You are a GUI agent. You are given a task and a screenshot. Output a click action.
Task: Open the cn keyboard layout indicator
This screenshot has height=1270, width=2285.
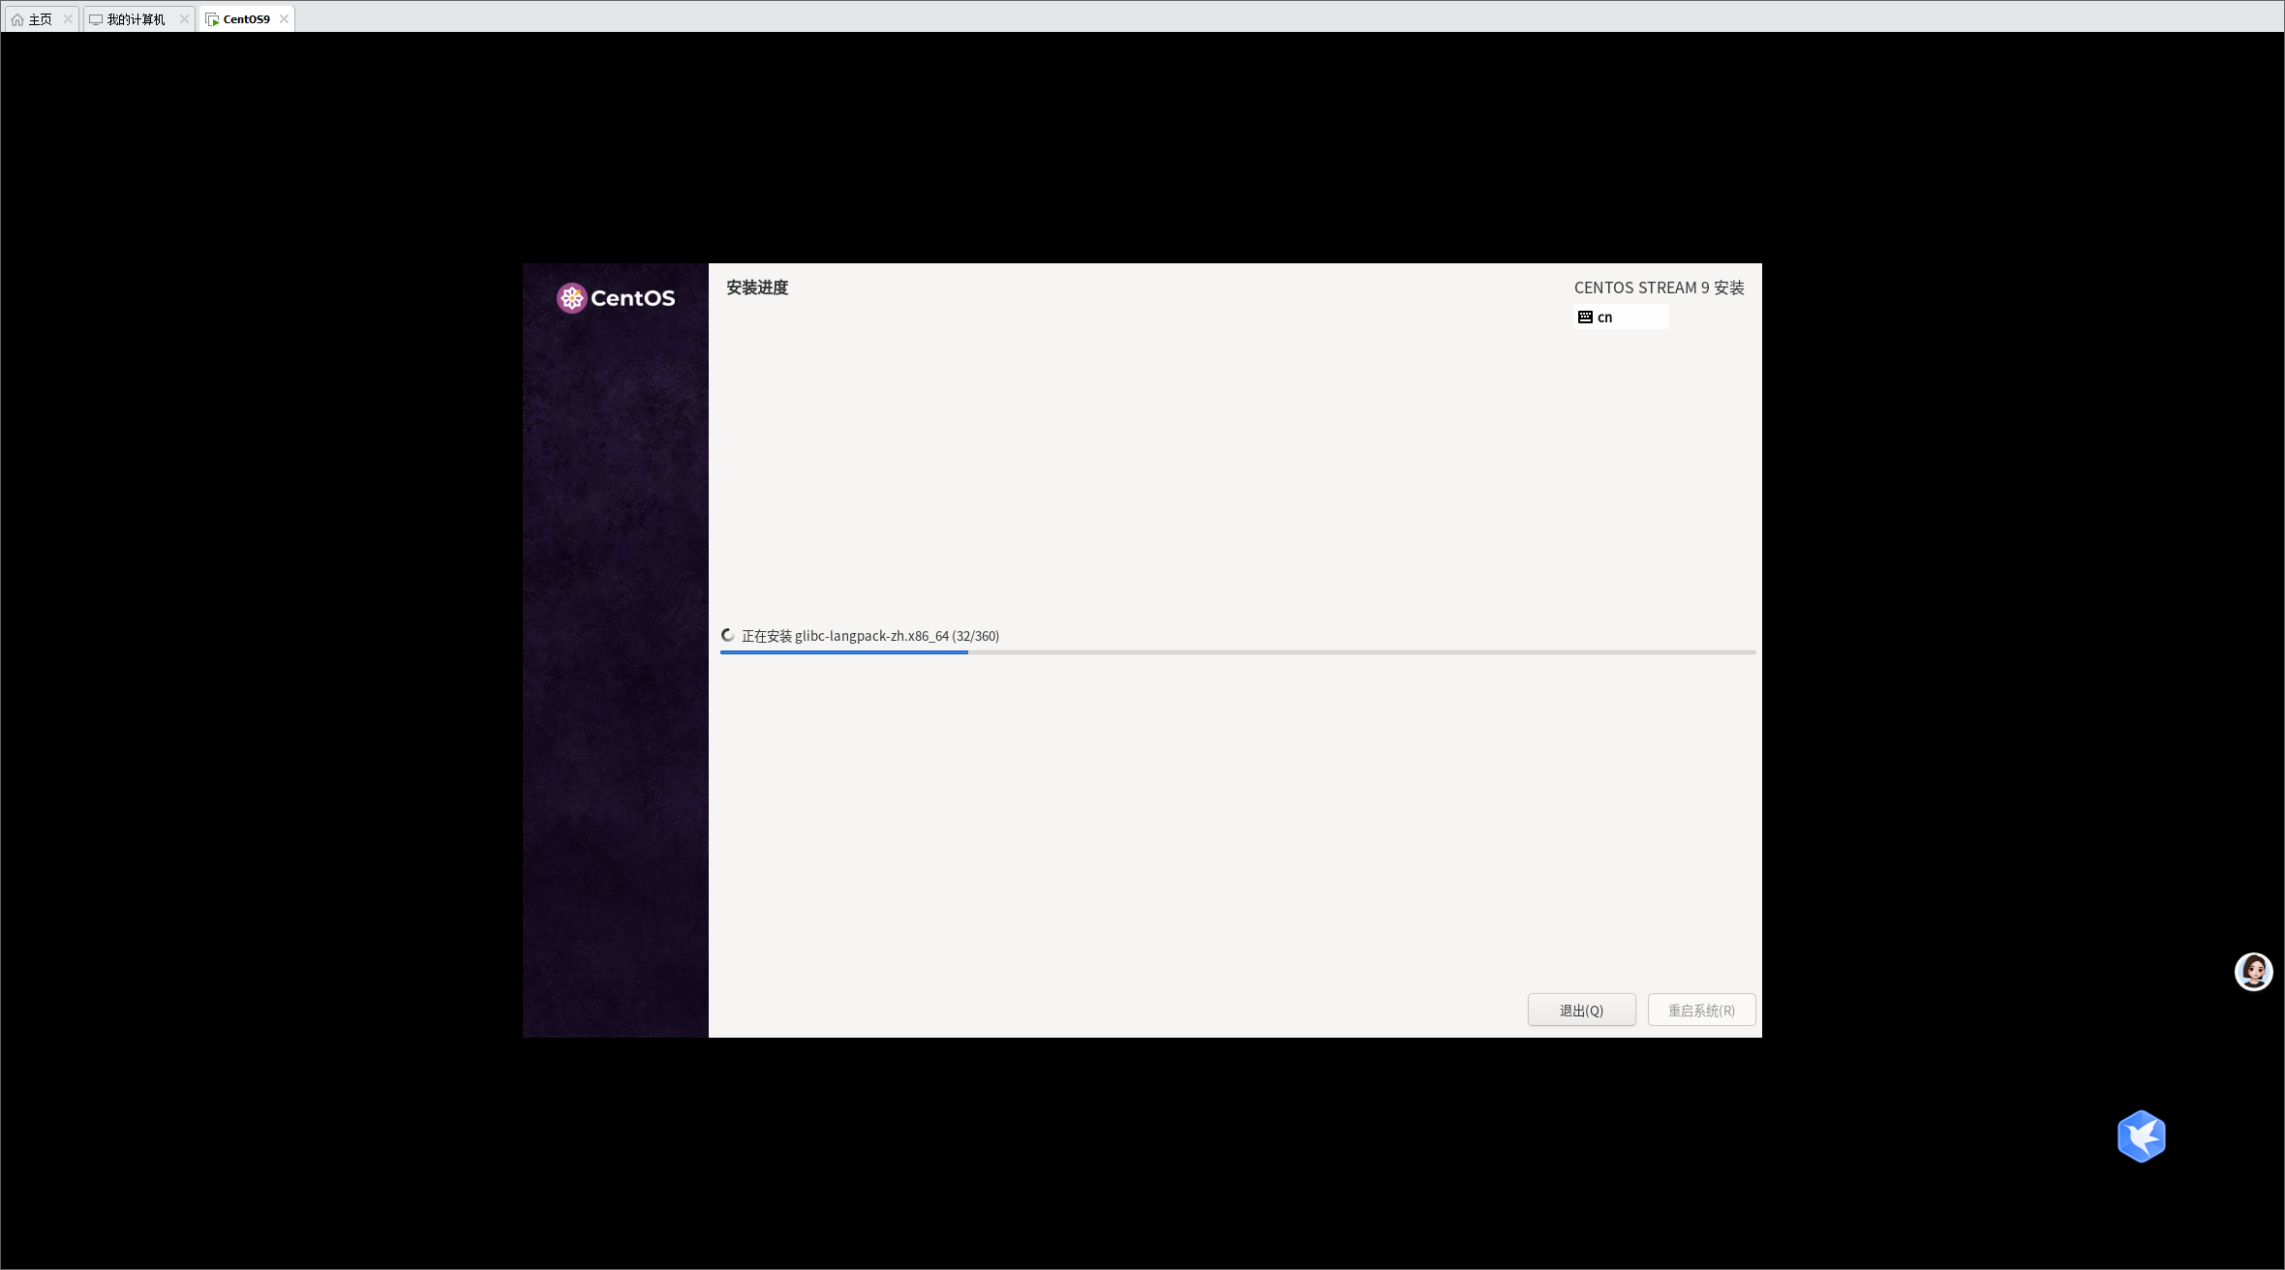click(1622, 317)
